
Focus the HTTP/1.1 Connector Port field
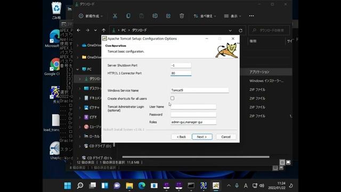coord(181,73)
